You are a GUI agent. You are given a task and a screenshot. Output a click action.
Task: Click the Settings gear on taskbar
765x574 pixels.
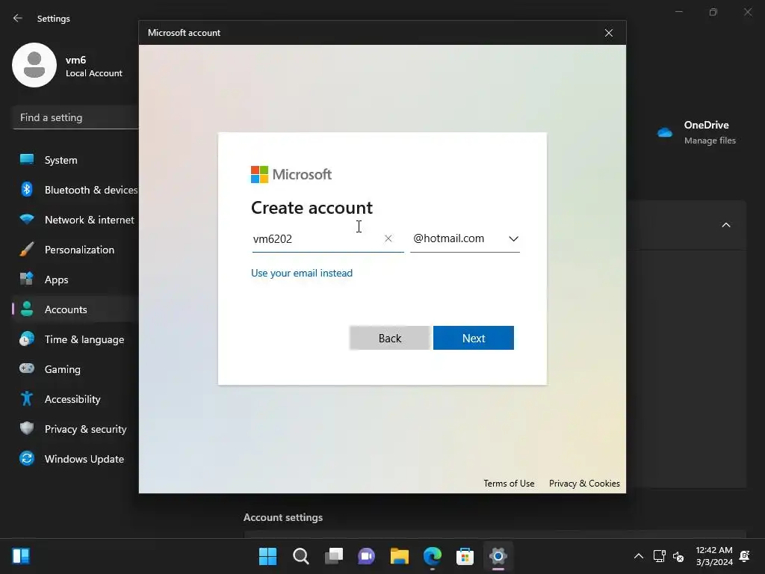[x=498, y=556]
